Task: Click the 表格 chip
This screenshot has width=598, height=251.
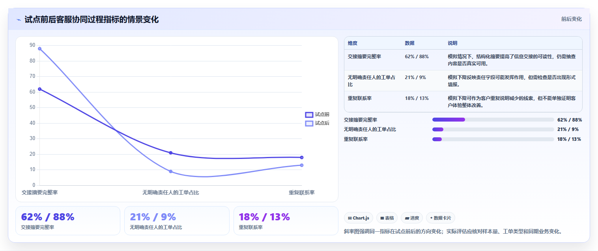Action: pos(387,218)
